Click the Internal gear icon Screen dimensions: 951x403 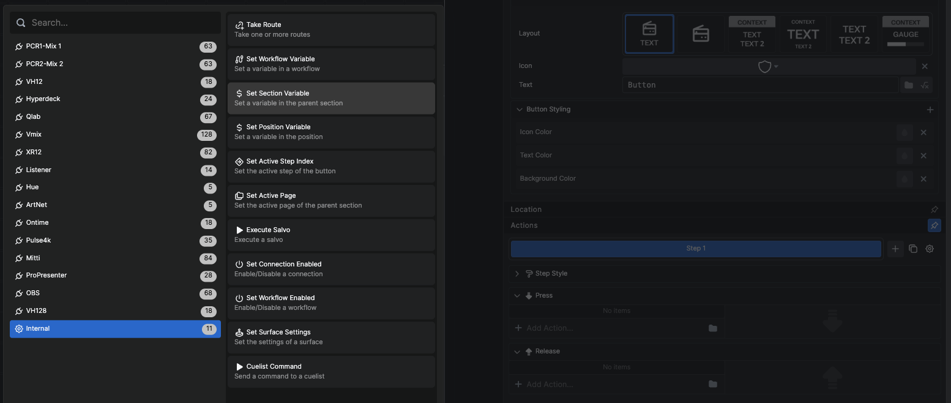19,329
